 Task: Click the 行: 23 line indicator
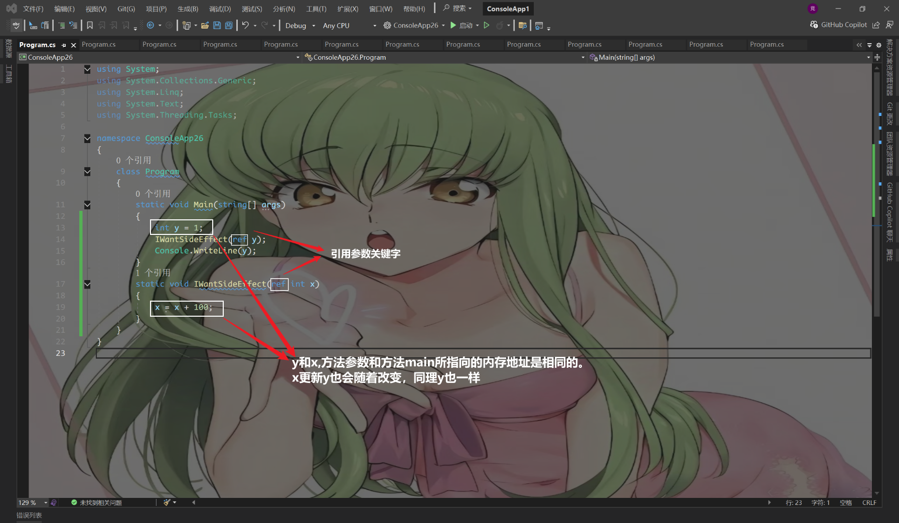[794, 502]
